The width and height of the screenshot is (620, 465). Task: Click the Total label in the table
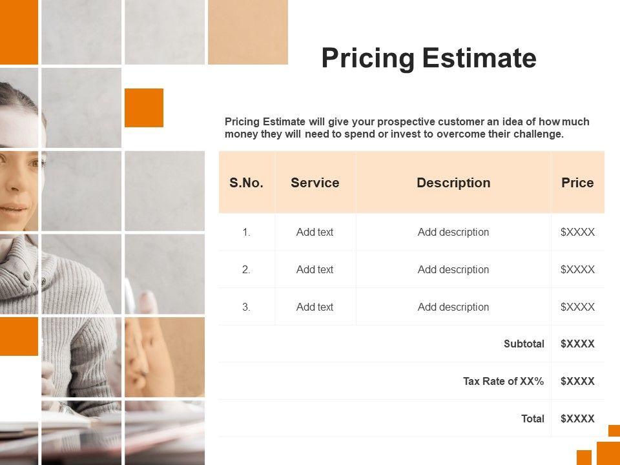pos(533,418)
